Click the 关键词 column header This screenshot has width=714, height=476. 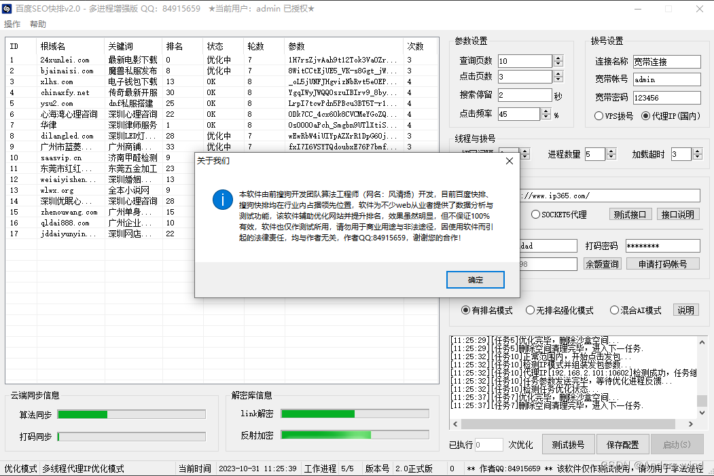point(133,46)
